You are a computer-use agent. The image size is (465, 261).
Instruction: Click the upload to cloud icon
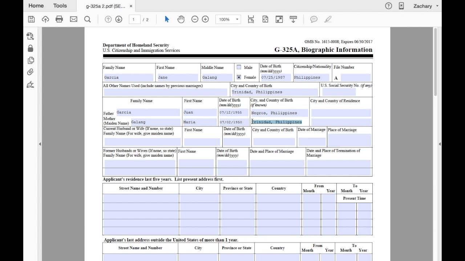point(45,19)
